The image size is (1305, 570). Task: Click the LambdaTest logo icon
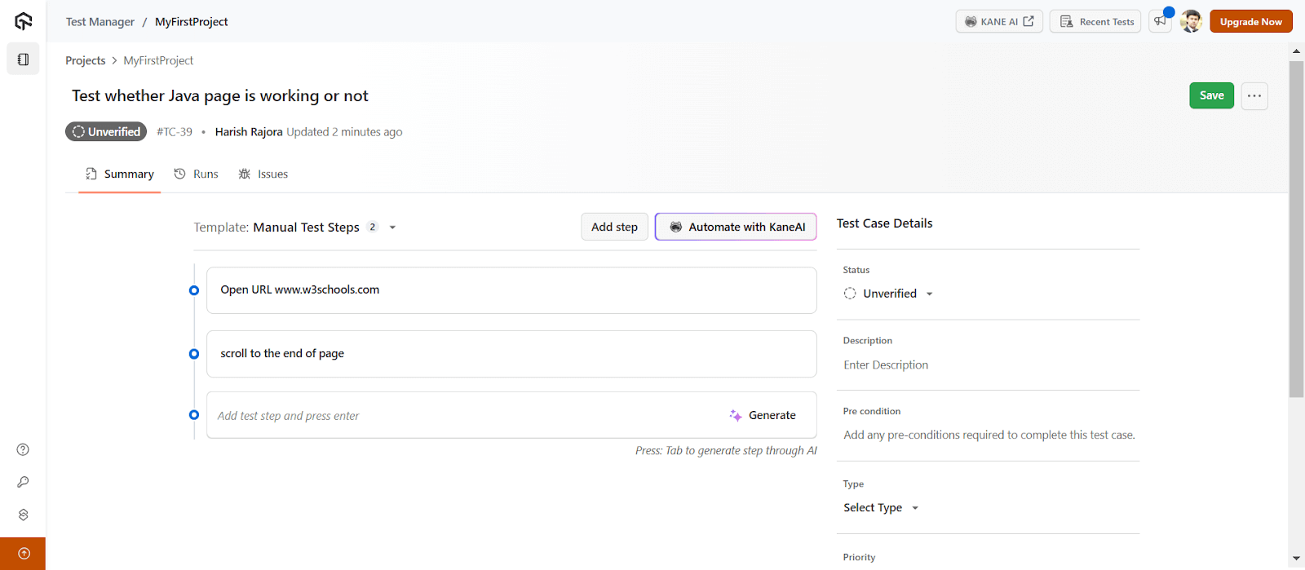point(23,21)
